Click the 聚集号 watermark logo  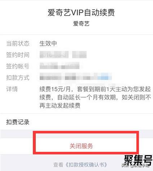pos(138,160)
